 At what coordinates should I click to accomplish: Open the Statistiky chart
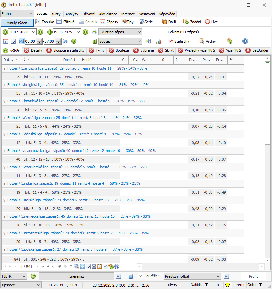tap(178, 41)
